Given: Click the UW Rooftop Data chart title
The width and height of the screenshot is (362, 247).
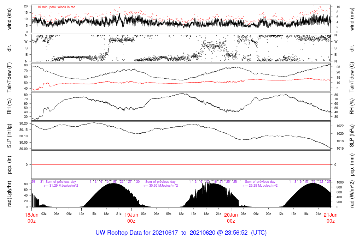Looking at the screenshot, I should 181,233.
